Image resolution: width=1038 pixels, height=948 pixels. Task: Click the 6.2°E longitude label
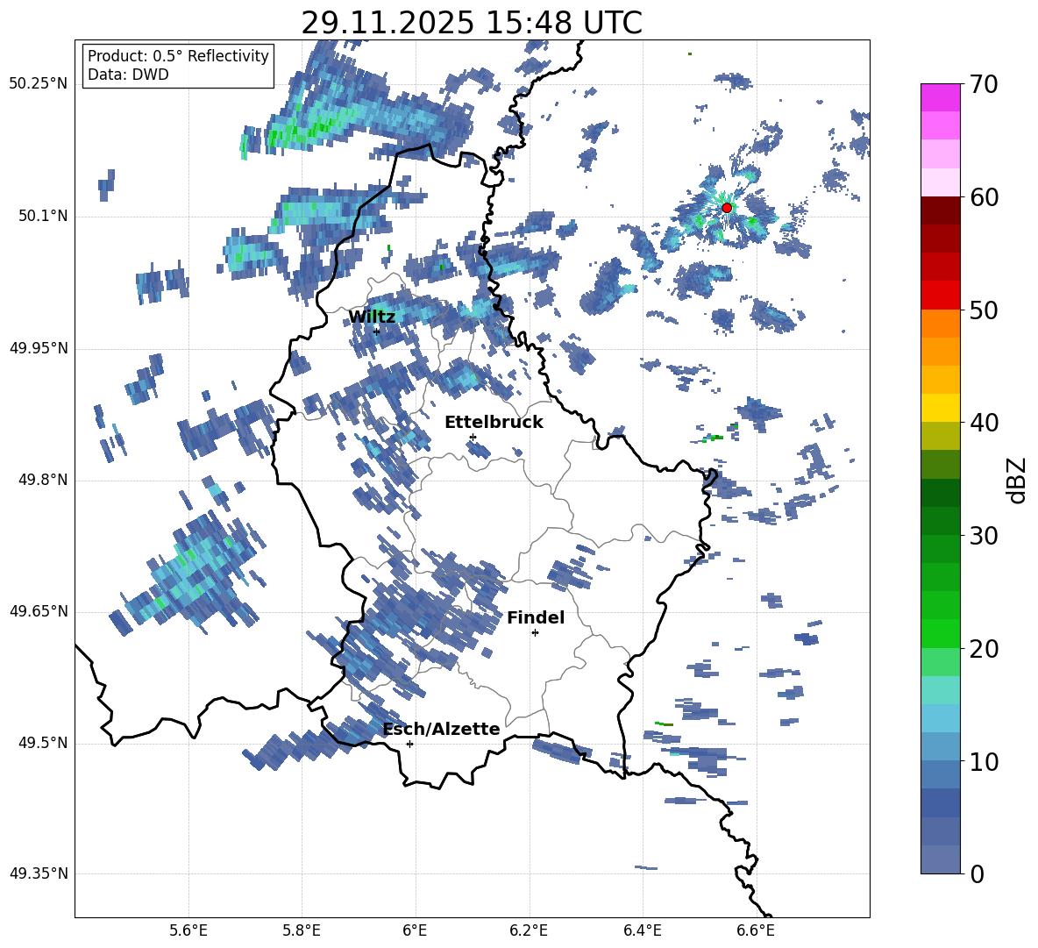tap(529, 931)
